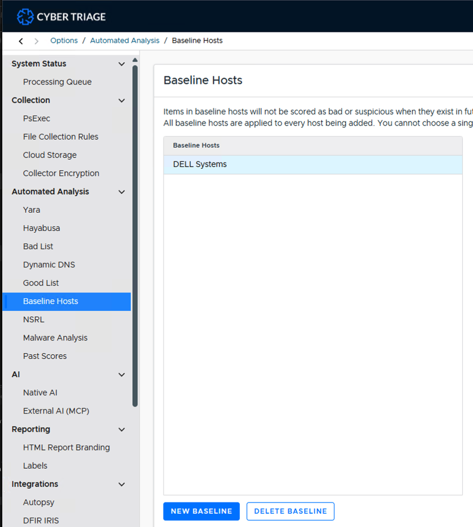The width and height of the screenshot is (473, 527).
Task: Open Native AI settings
Action: pos(40,392)
